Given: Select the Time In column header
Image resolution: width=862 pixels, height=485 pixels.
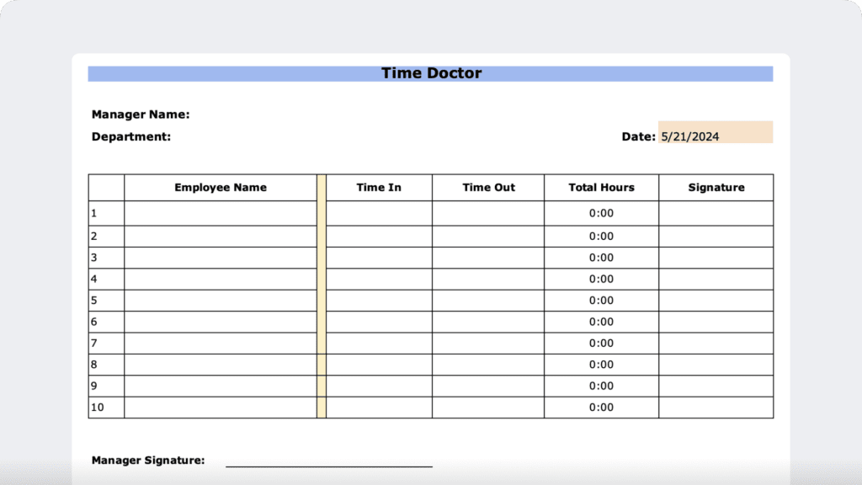Looking at the screenshot, I should pyautogui.click(x=378, y=187).
